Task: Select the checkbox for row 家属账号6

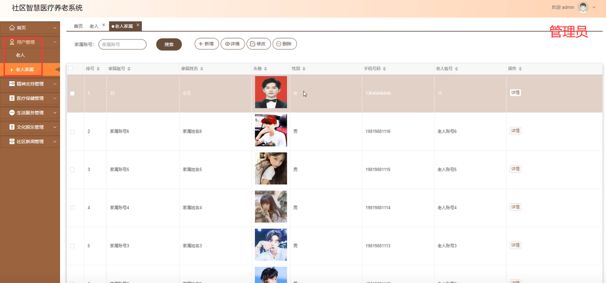Action: click(72, 132)
